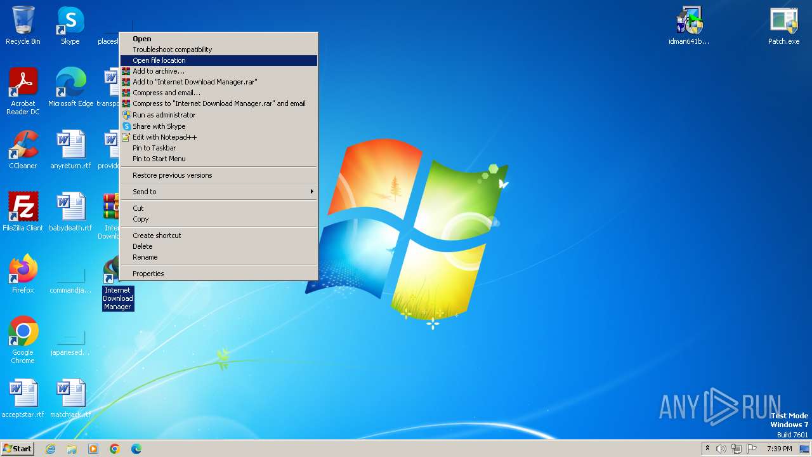Choose Troubleshoot compatibility

(219, 50)
